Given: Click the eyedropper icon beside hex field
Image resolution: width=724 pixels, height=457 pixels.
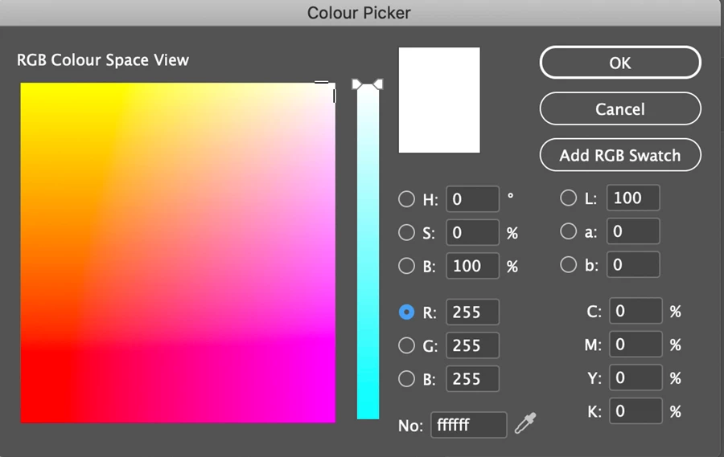Looking at the screenshot, I should coord(528,422).
